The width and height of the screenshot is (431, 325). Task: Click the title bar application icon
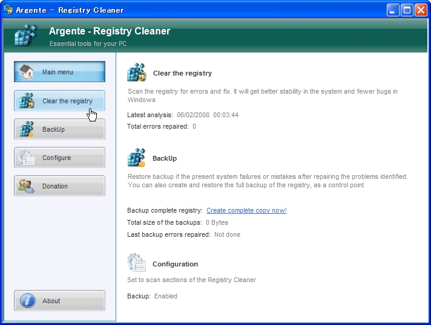(x=8, y=10)
